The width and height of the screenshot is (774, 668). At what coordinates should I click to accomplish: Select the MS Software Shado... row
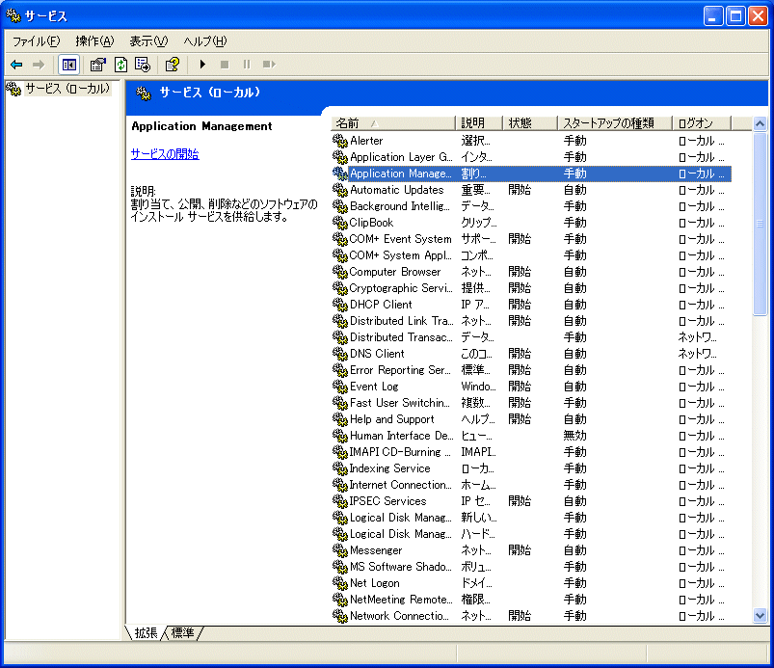[531, 567]
